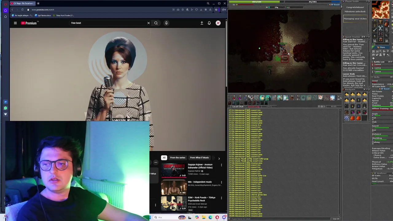Click crystal cluster item in backpack

tap(347, 118)
